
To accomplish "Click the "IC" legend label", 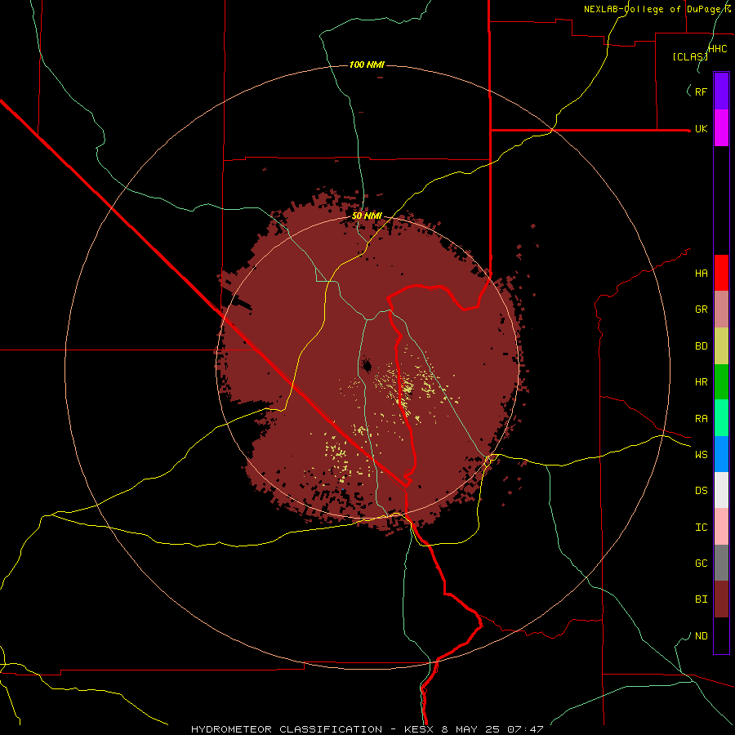I will click(x=701, y=528).
